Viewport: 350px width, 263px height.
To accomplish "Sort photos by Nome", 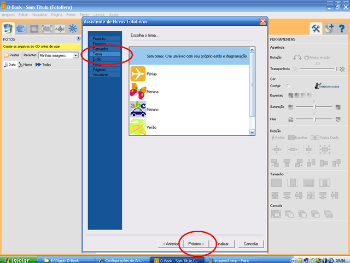I will point(25,65).
